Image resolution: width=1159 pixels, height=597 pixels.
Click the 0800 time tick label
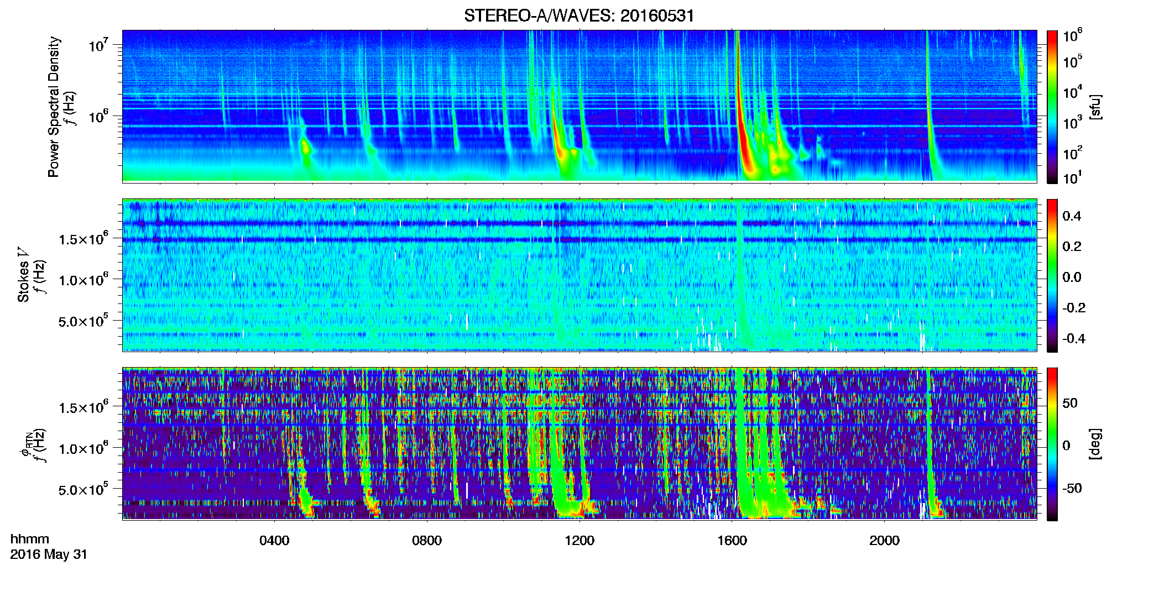(427, 540)
